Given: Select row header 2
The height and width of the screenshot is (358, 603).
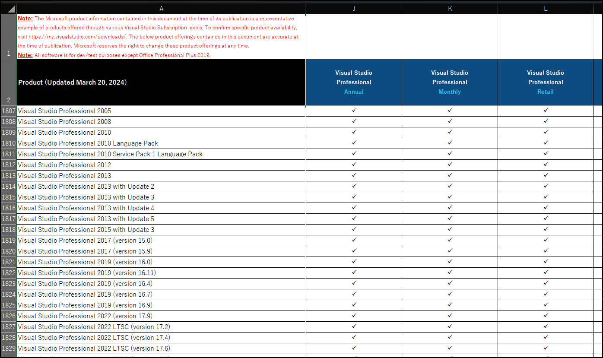Looking at the screenshot, I should 9,82.
